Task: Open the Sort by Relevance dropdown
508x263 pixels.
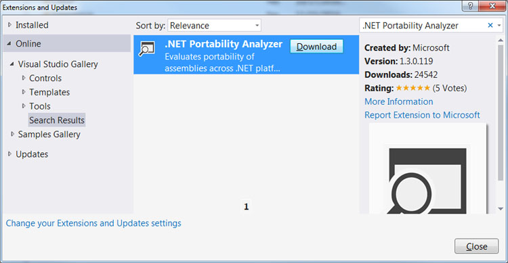Action: coord(214,25)
